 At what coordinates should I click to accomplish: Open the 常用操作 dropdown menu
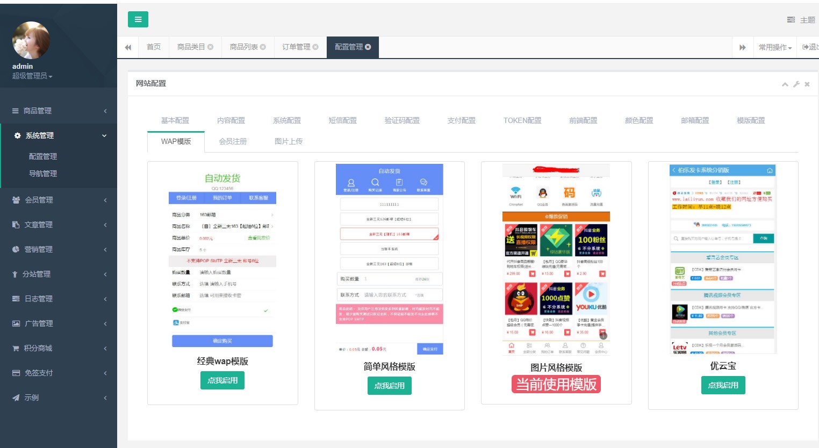775,47
